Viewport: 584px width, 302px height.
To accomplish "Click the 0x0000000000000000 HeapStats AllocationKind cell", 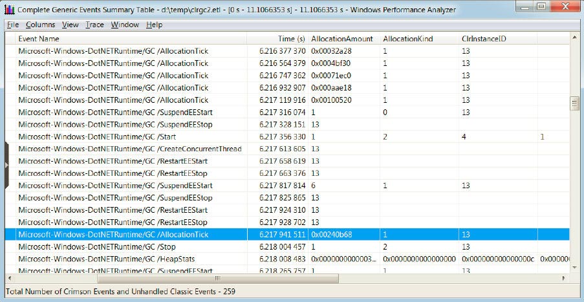I will pyautogui.click(x=419, y=259).
